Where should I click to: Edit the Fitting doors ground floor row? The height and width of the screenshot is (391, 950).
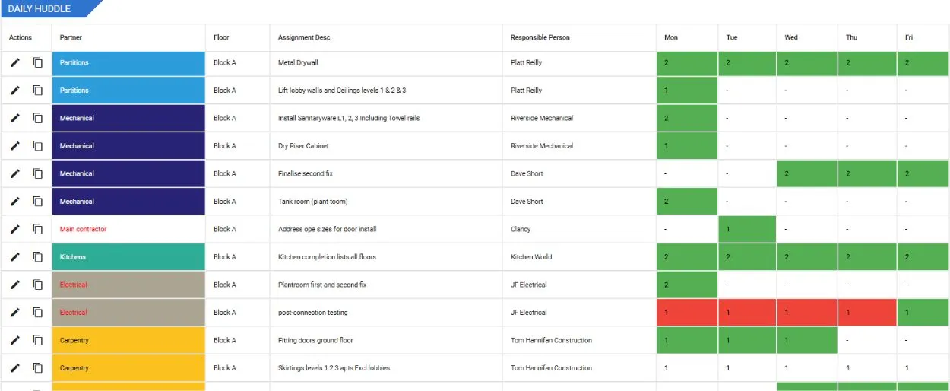pyautogui.click(x=14, y=340)
